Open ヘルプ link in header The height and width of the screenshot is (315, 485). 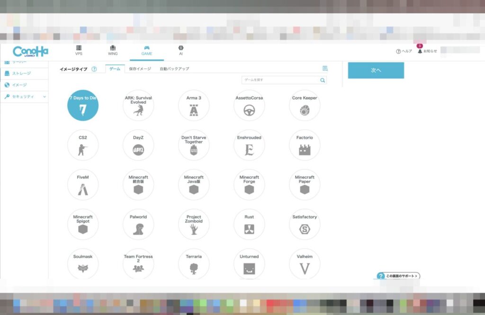[x=404, y=51]
